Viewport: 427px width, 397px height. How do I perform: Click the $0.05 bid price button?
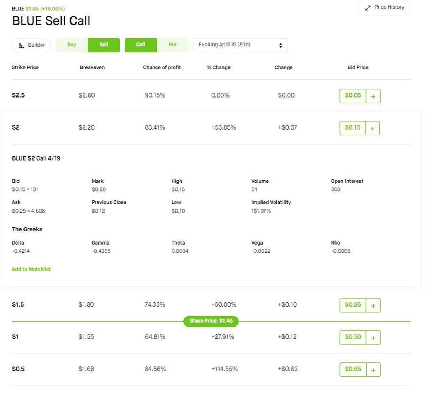pyautogui.click(x=353, y=95)
